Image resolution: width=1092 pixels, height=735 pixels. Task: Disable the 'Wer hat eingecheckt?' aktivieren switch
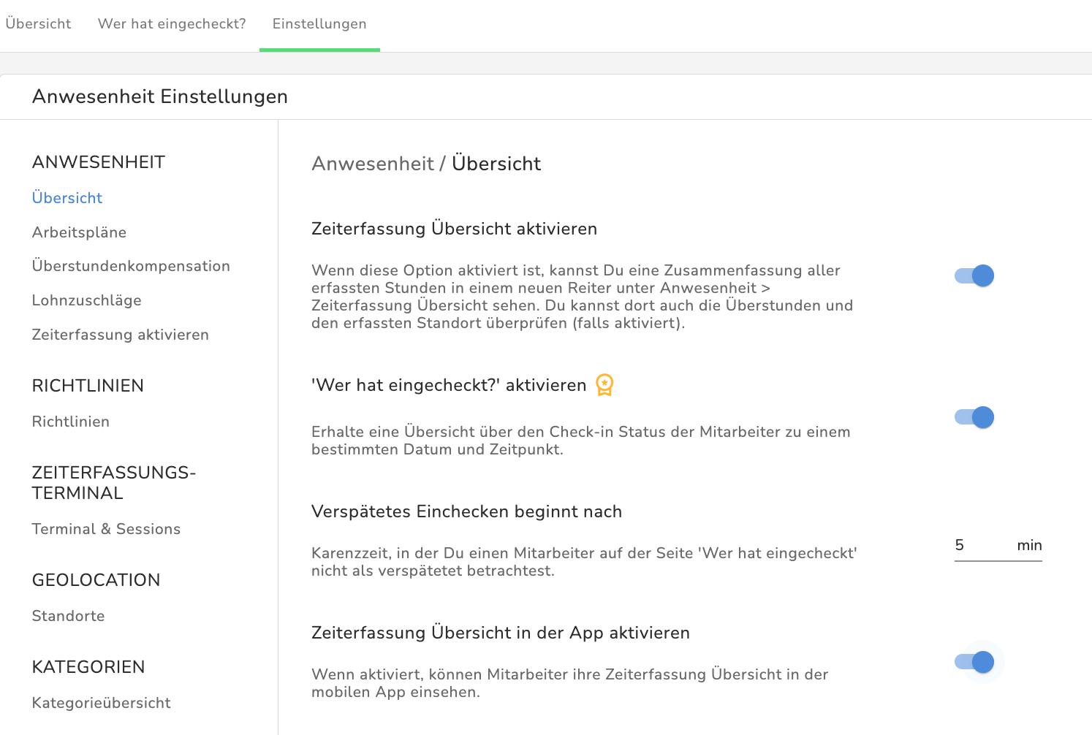tap(974, 417)
